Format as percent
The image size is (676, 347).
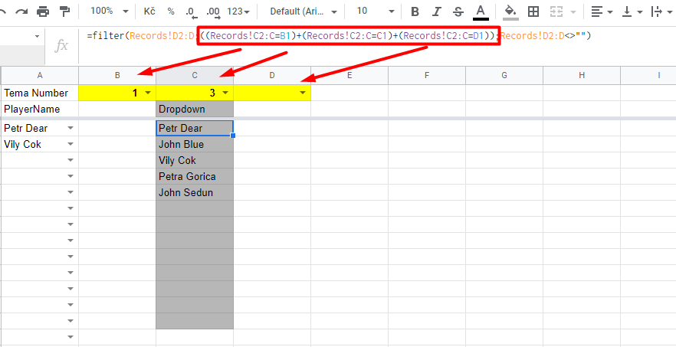(171, 11)
